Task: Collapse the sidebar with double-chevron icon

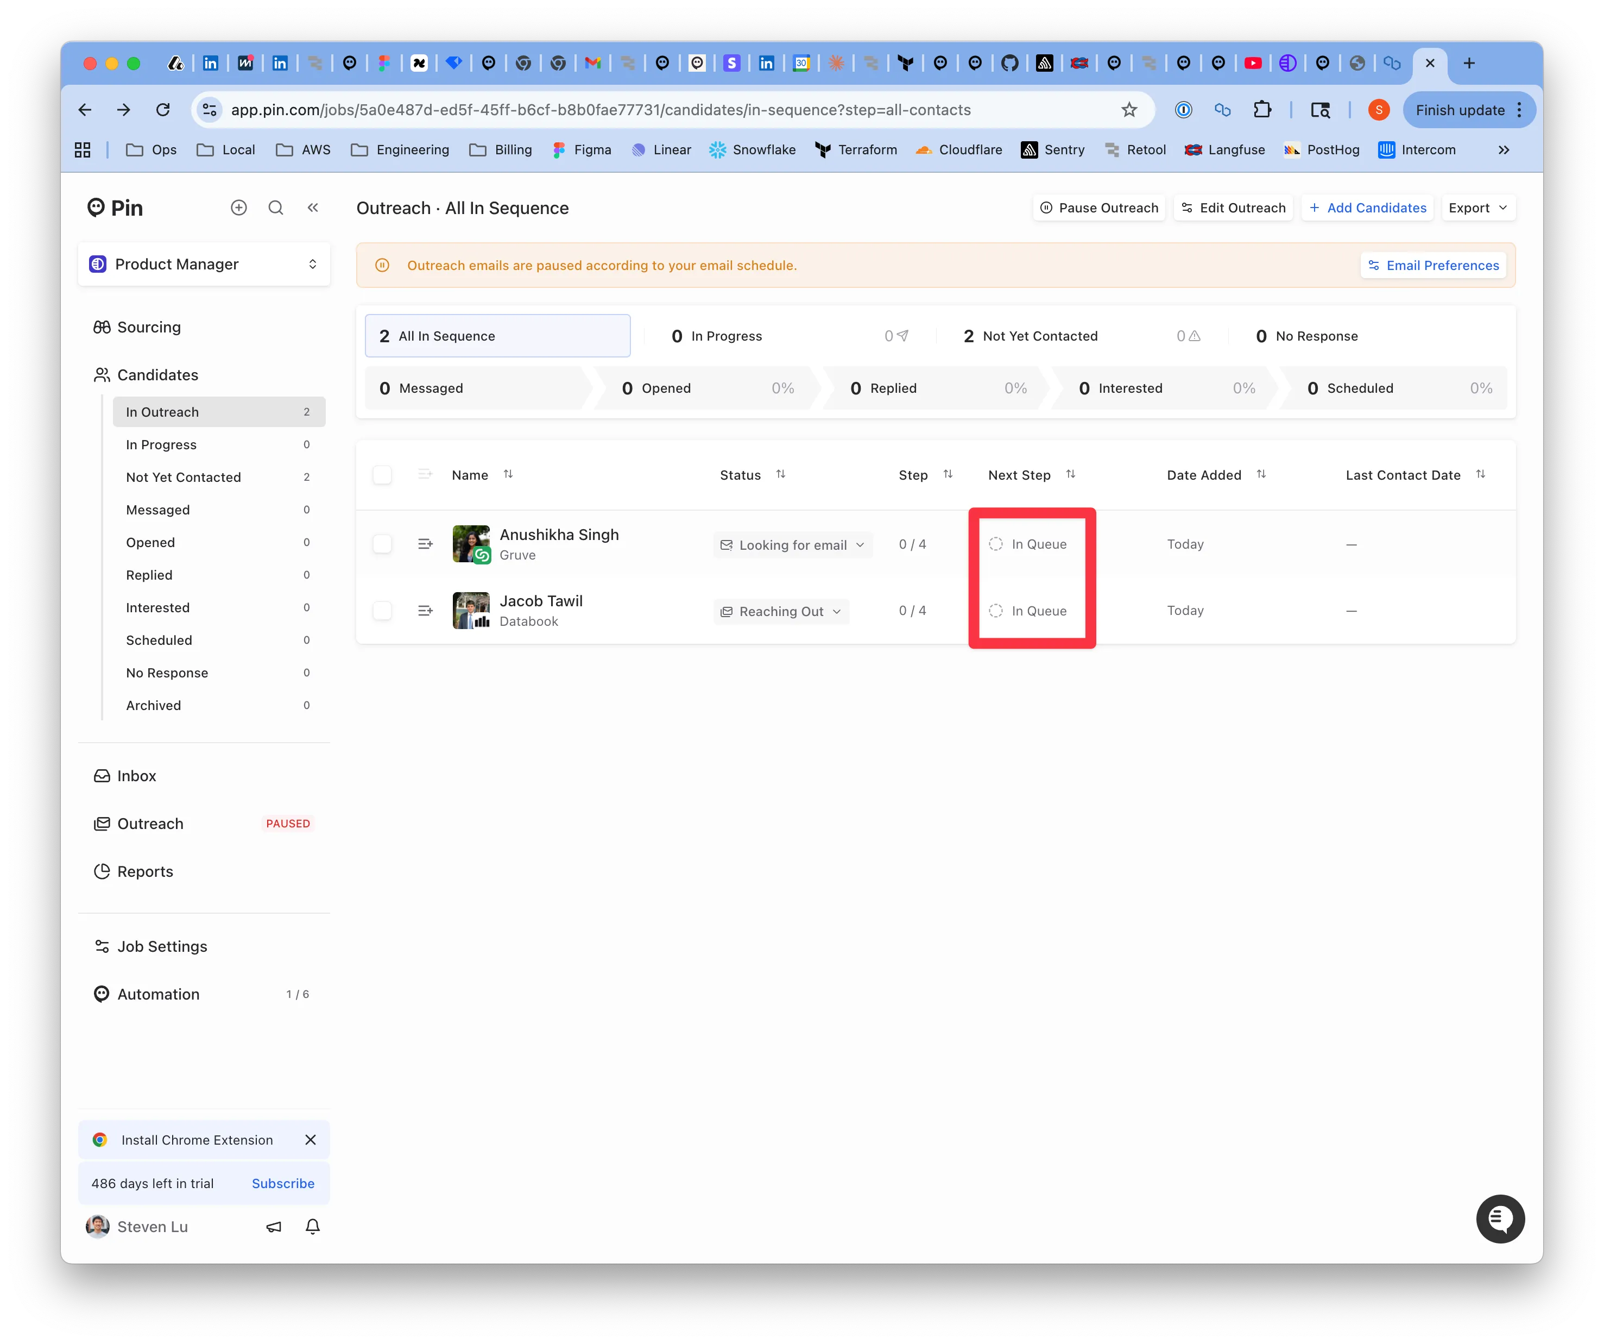Action: (312, 208)
